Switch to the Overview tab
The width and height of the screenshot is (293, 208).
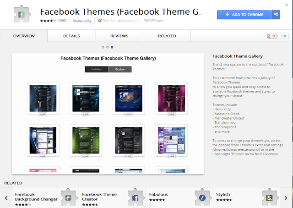(24, 36)
